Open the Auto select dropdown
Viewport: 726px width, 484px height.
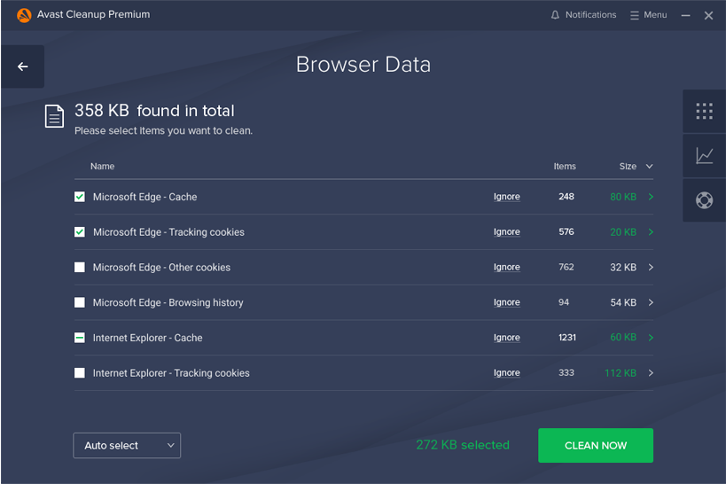click(127, 446)
